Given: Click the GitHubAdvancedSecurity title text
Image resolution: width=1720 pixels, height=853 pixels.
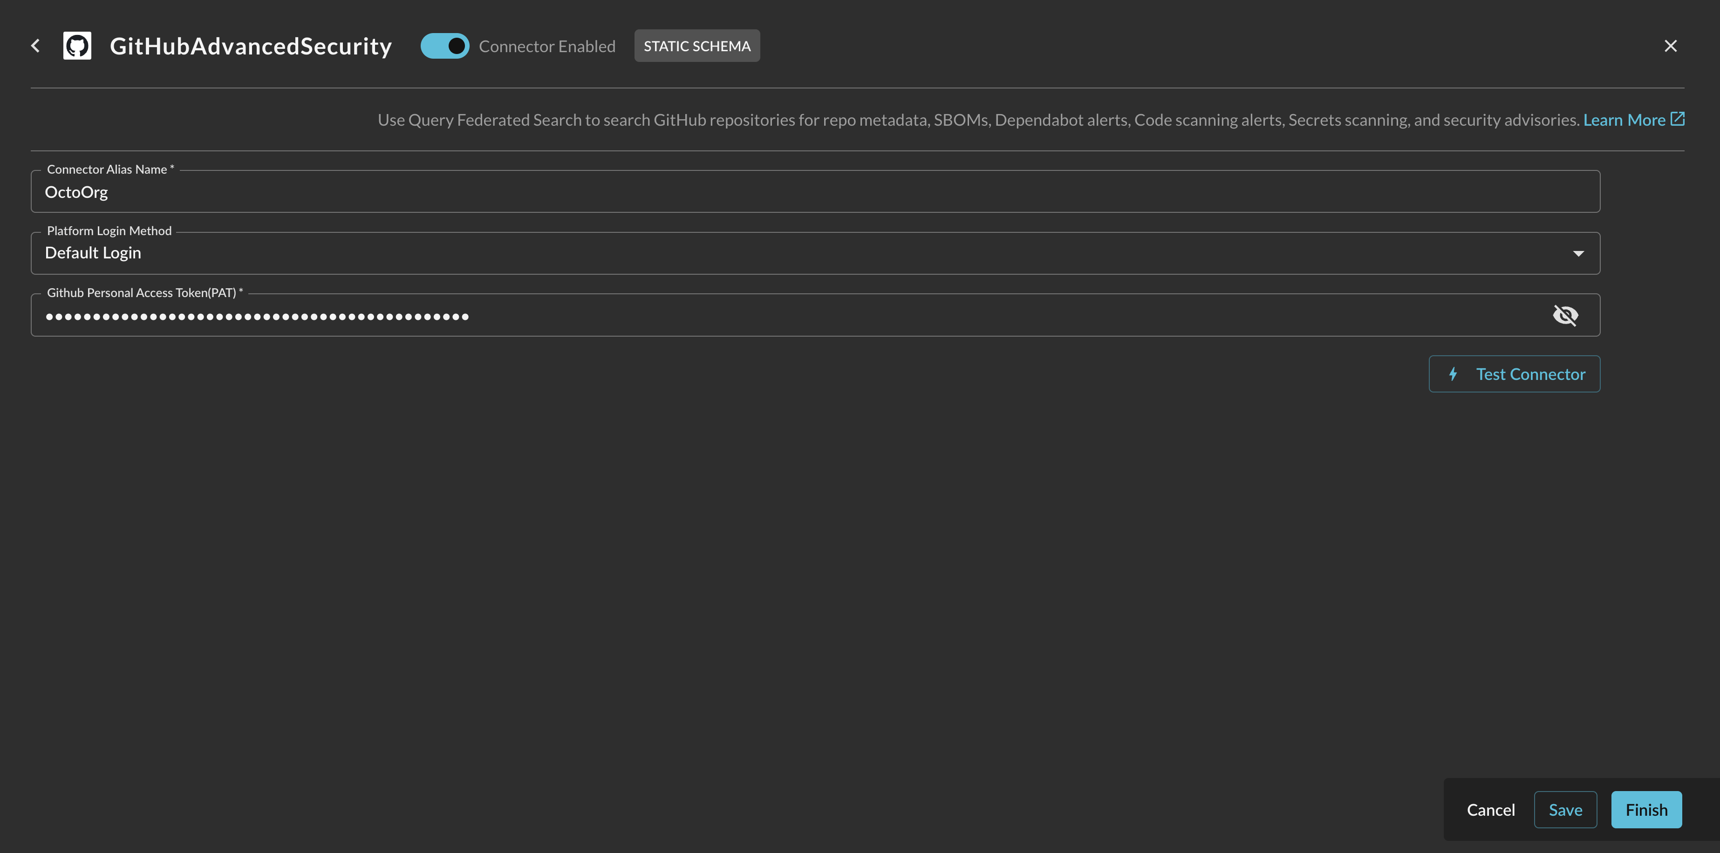Looking at the screenshot, I should 250,46.
